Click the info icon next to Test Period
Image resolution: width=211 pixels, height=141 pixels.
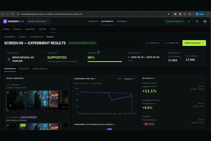138,53
